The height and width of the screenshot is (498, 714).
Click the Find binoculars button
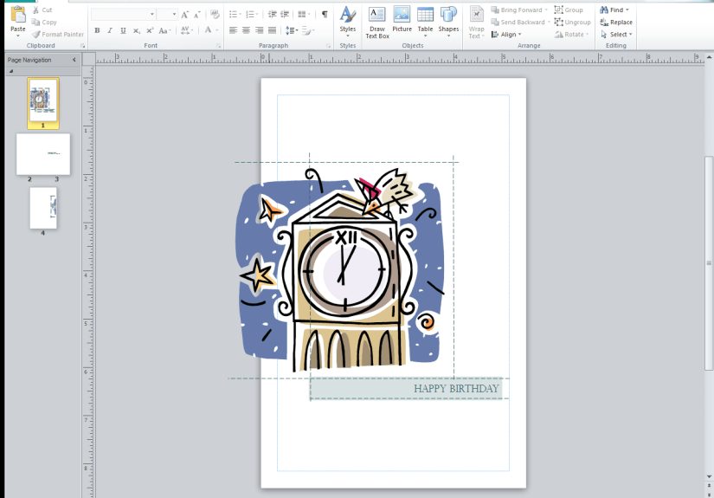click(614, 10)
